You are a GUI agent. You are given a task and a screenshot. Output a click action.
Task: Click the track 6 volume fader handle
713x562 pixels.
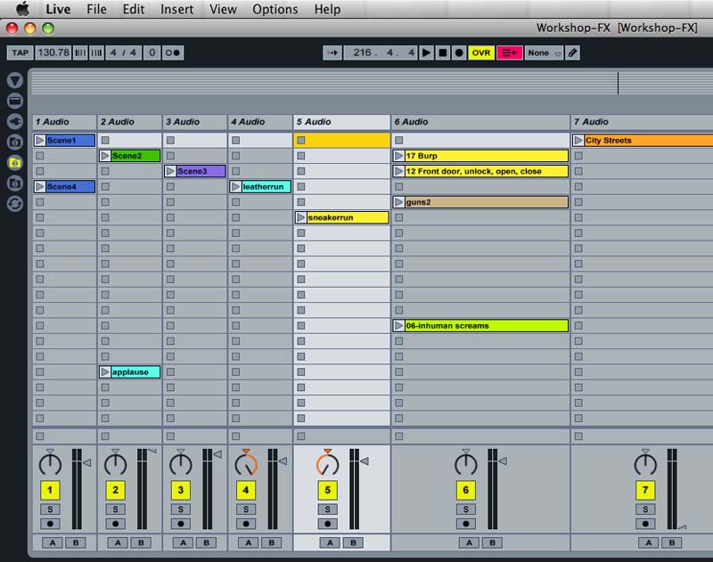click(503, 461)
